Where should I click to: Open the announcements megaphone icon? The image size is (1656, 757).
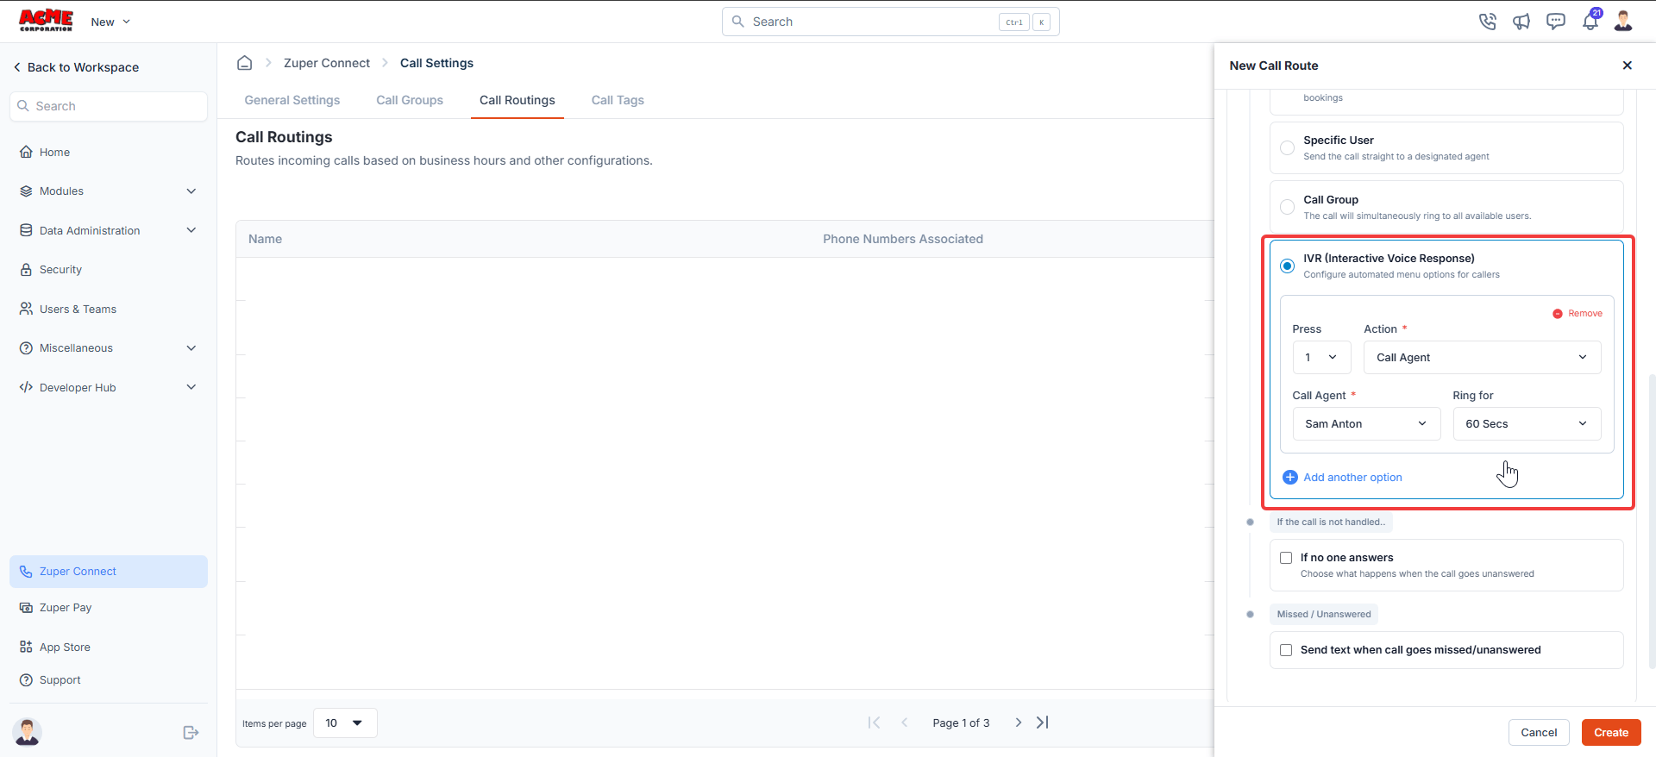point(1521,22)
